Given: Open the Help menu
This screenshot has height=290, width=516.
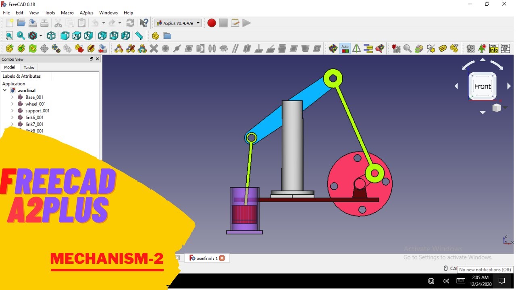Looking at the screenshot, I should (x=128, y=13).
